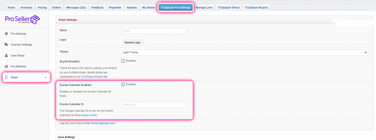
Task: Go to the Orders tab
Action: 57,7
